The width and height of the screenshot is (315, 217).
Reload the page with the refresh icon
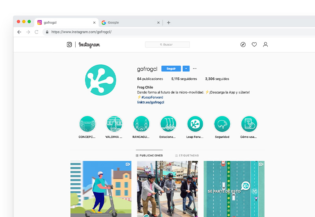pos(36,32)
